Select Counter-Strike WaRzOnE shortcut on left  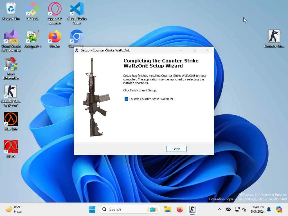[11, 96]
